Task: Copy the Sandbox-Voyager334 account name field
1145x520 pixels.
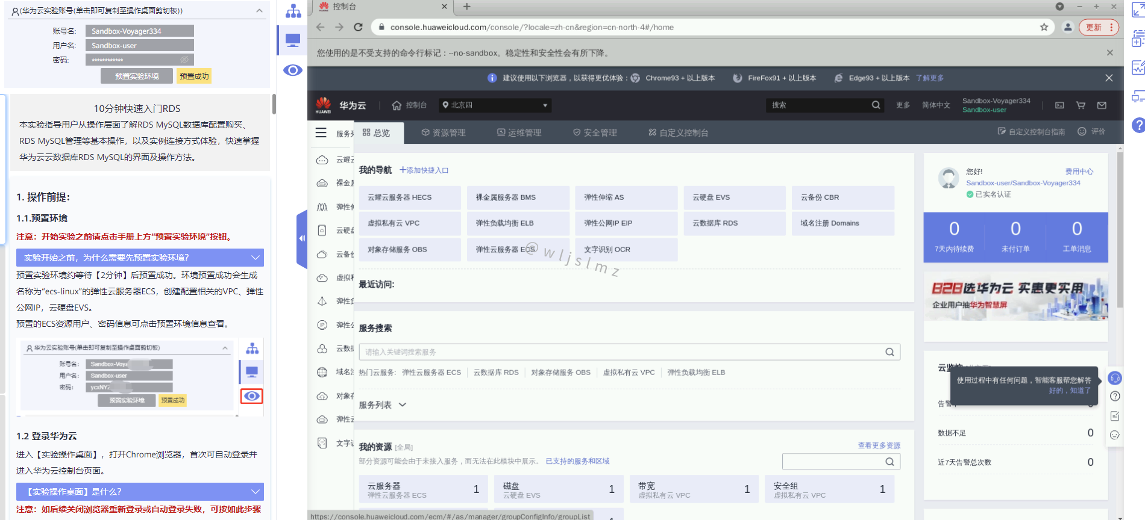Action: tap(139, 31)
